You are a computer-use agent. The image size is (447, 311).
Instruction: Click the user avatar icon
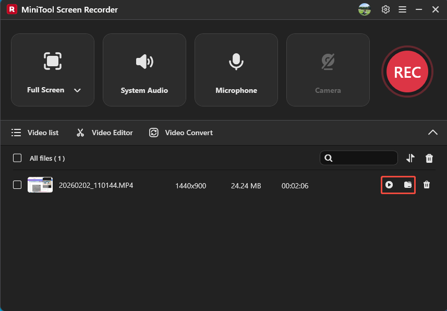(x=364, y=9)
